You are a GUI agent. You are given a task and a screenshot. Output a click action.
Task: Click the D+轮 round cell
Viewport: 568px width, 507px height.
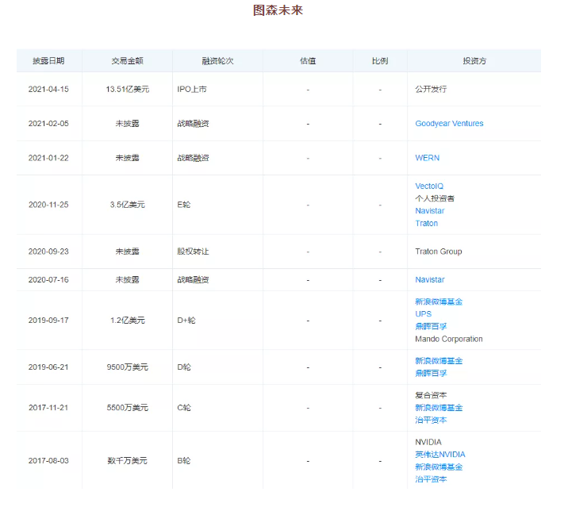tap(186, 321)
